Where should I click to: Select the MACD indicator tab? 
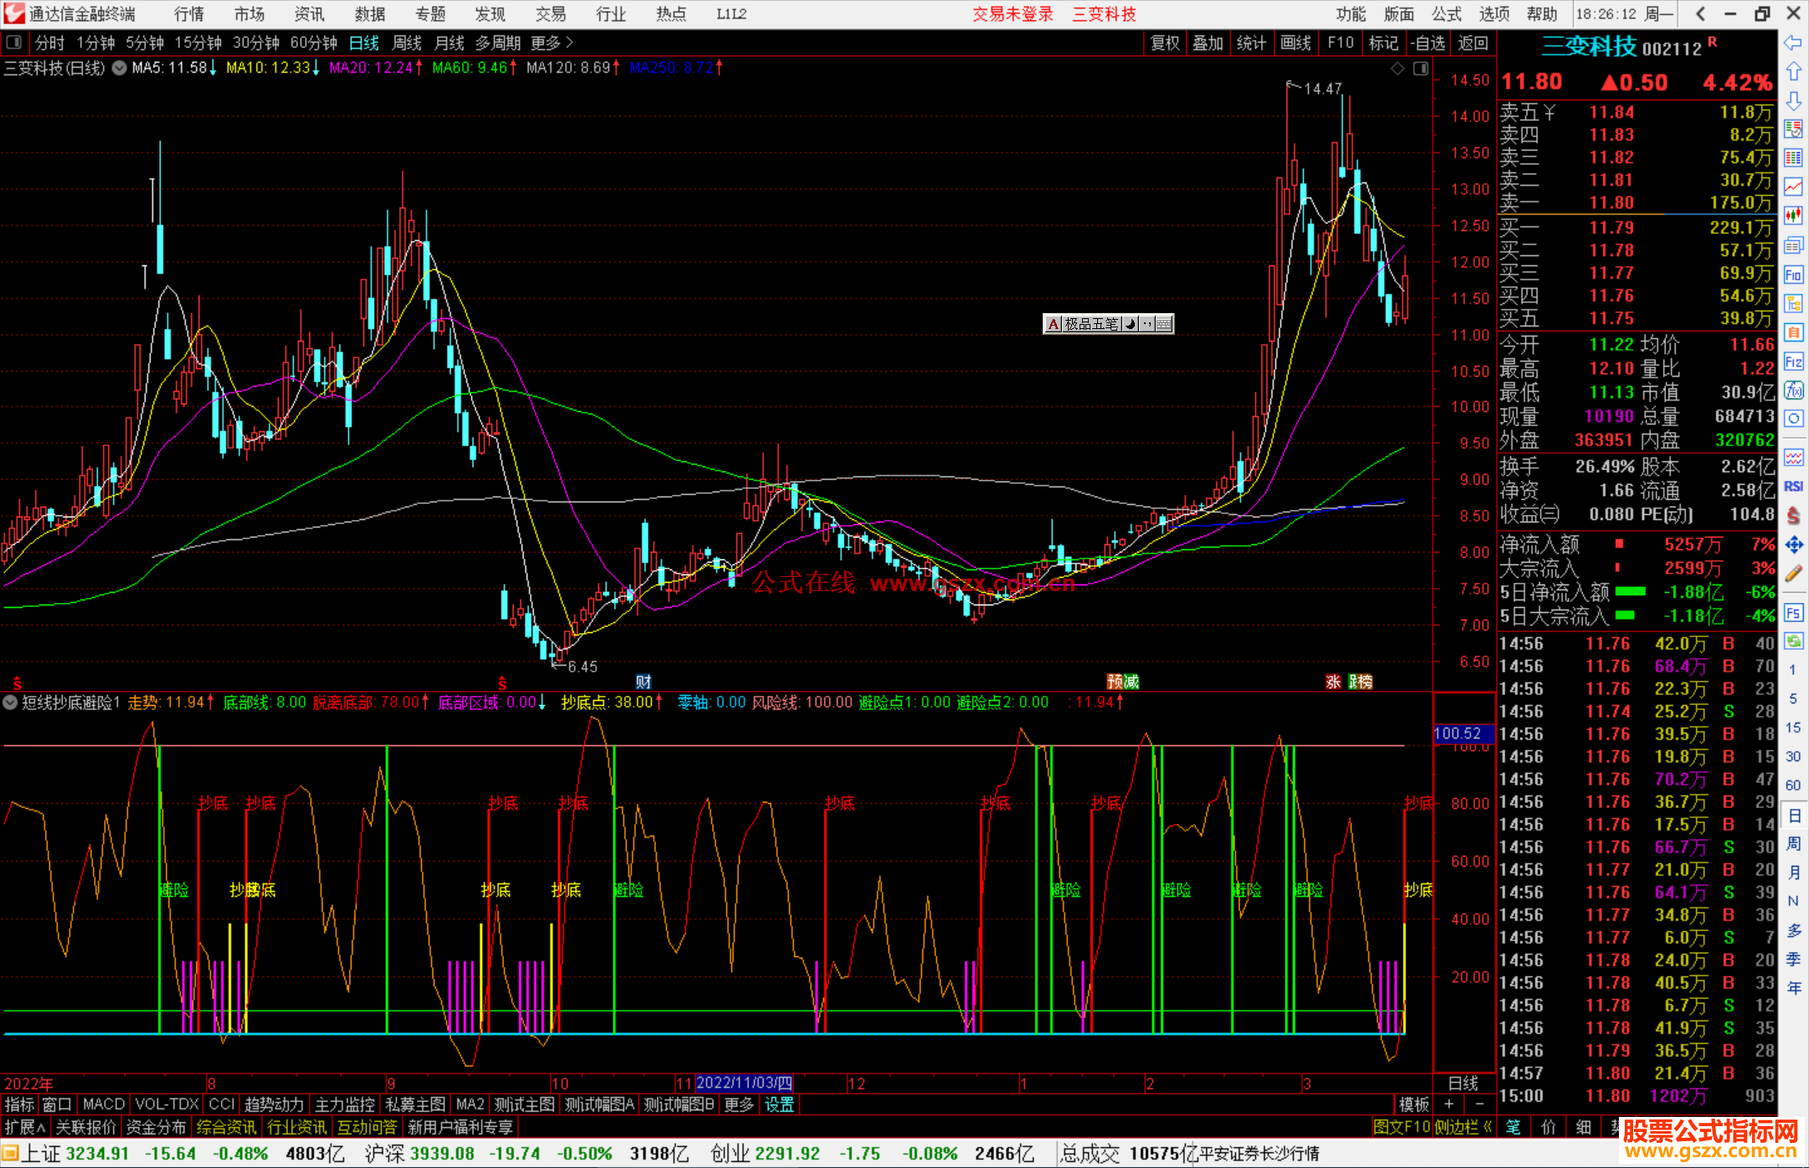pos(104,1104)
